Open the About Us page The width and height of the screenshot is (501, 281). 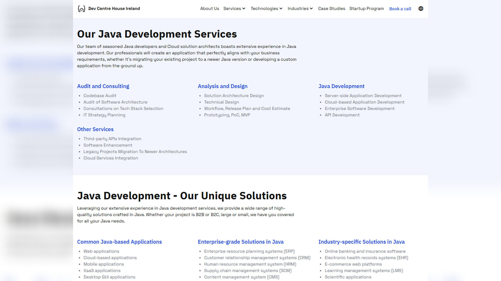pyautogui.click(x=210, y=8)
